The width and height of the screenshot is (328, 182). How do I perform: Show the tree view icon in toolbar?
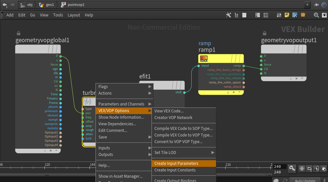pos(236,15)
